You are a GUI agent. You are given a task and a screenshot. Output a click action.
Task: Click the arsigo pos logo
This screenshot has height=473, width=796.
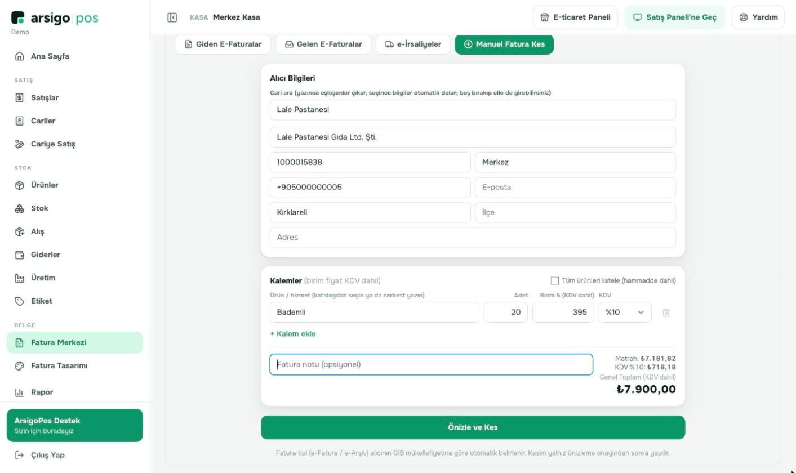55,18
